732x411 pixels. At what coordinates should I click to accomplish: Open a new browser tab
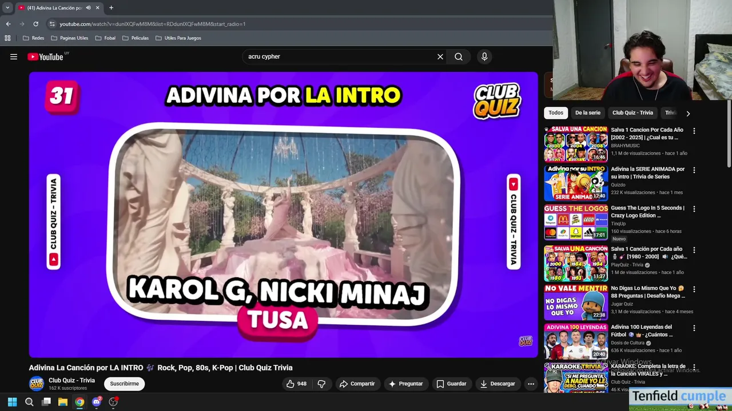pos(111,7)
